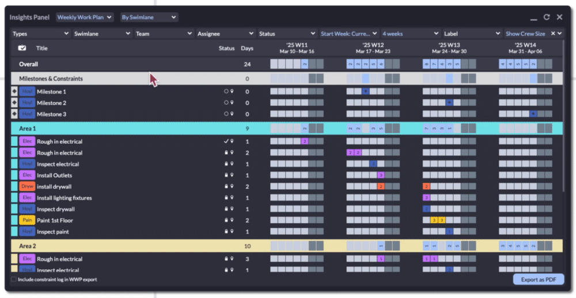Click the Elec tag on Install lighting fixtures

pos(27,198)
